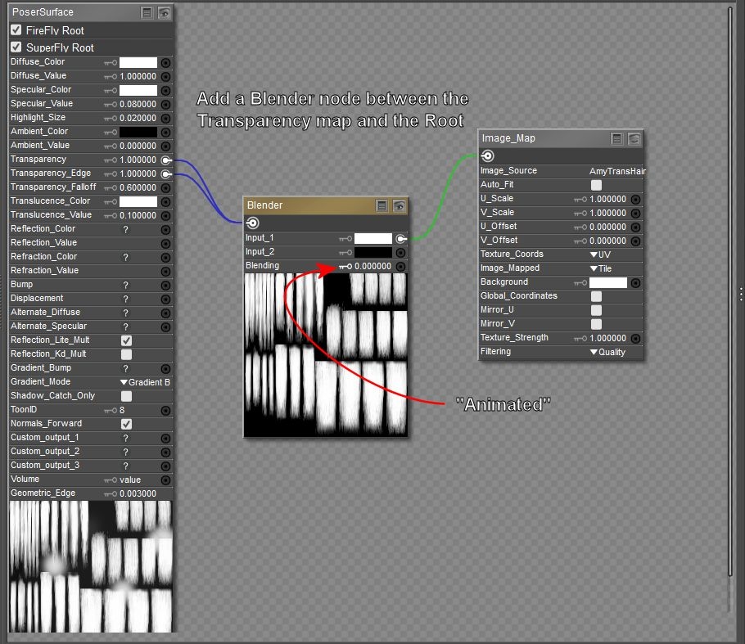Click the AmyTransHair Image_Source value
Screen dimensions: 745x644
617,171
